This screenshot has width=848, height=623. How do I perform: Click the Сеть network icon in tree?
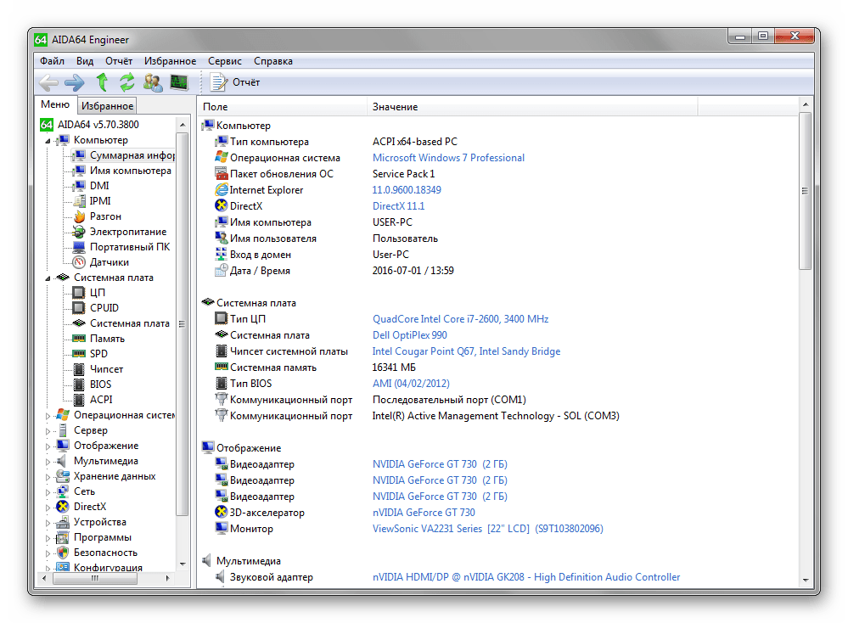pos(63,491)
